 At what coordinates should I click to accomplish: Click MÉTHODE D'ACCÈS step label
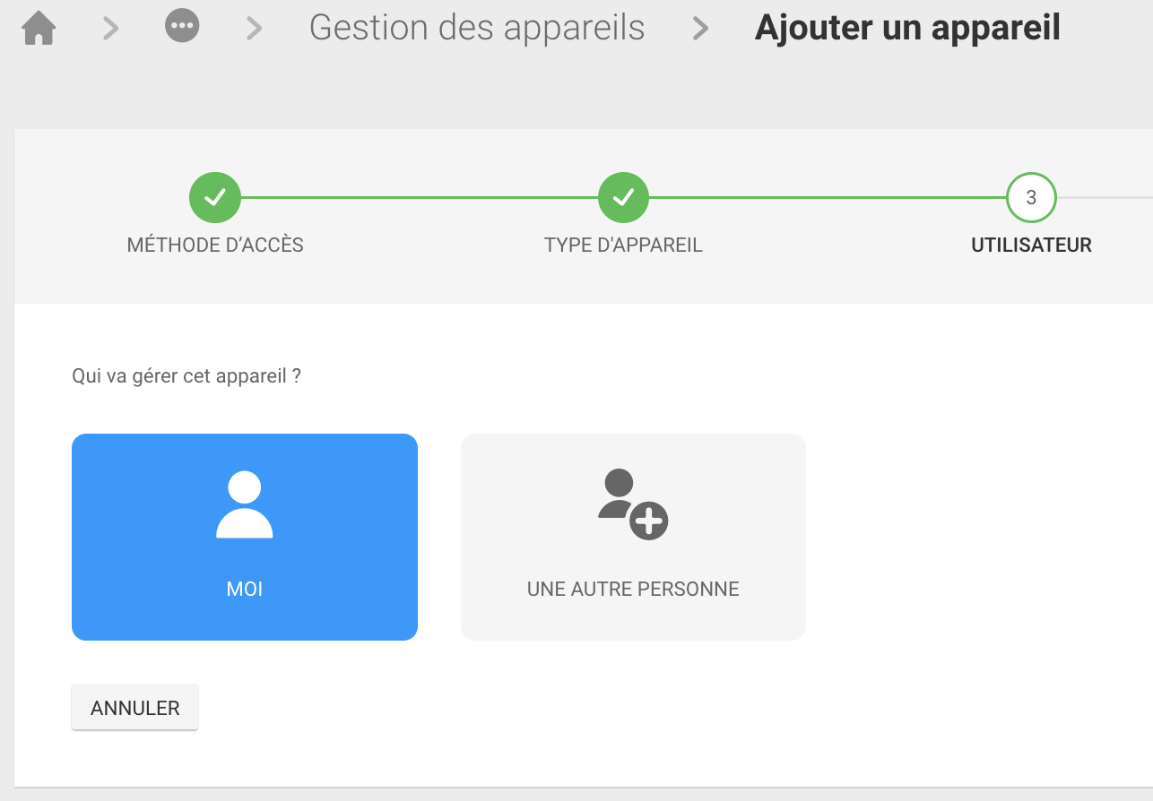click(x=215, y=245)
